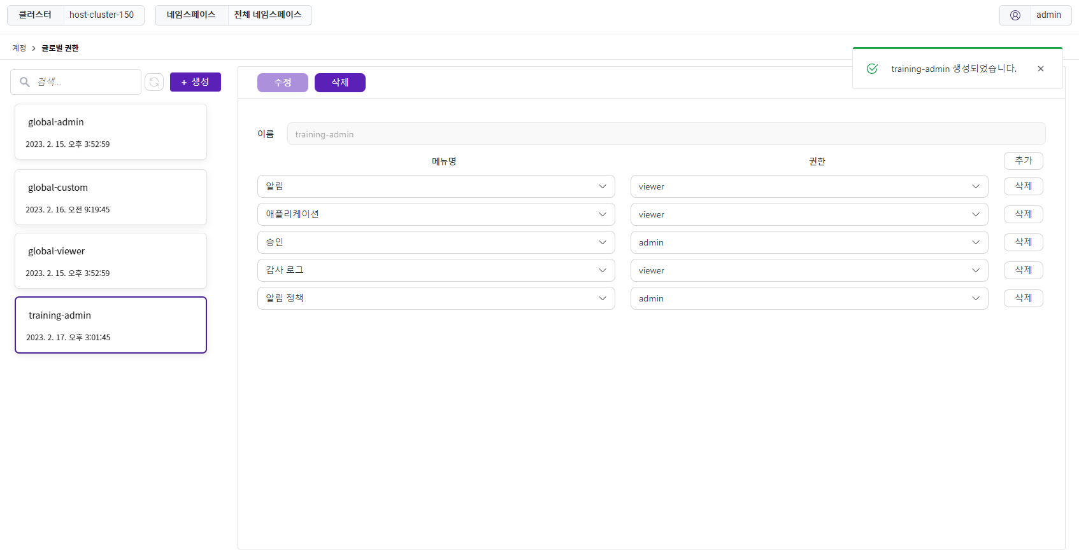The image size is (1079, 559).
Task: Delete the 알림 permission row
Action: click(x=1024, y=186)
